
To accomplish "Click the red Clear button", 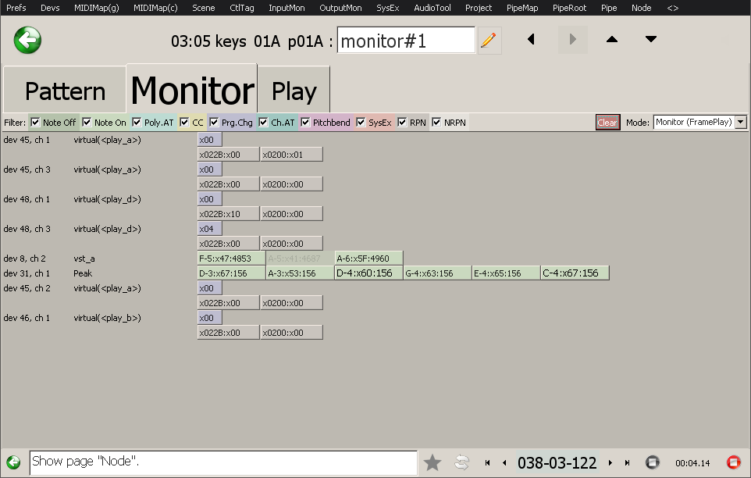I will point(607,123).
